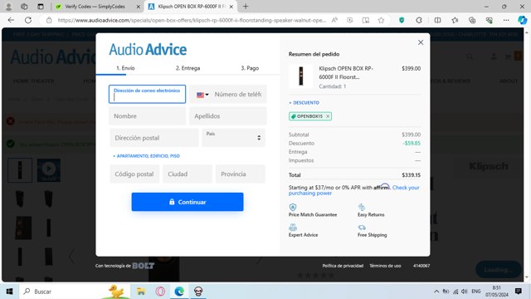The height and width of the screenshot is (299, 531).
Task: Toggle the split screen view
Action: 437,20
